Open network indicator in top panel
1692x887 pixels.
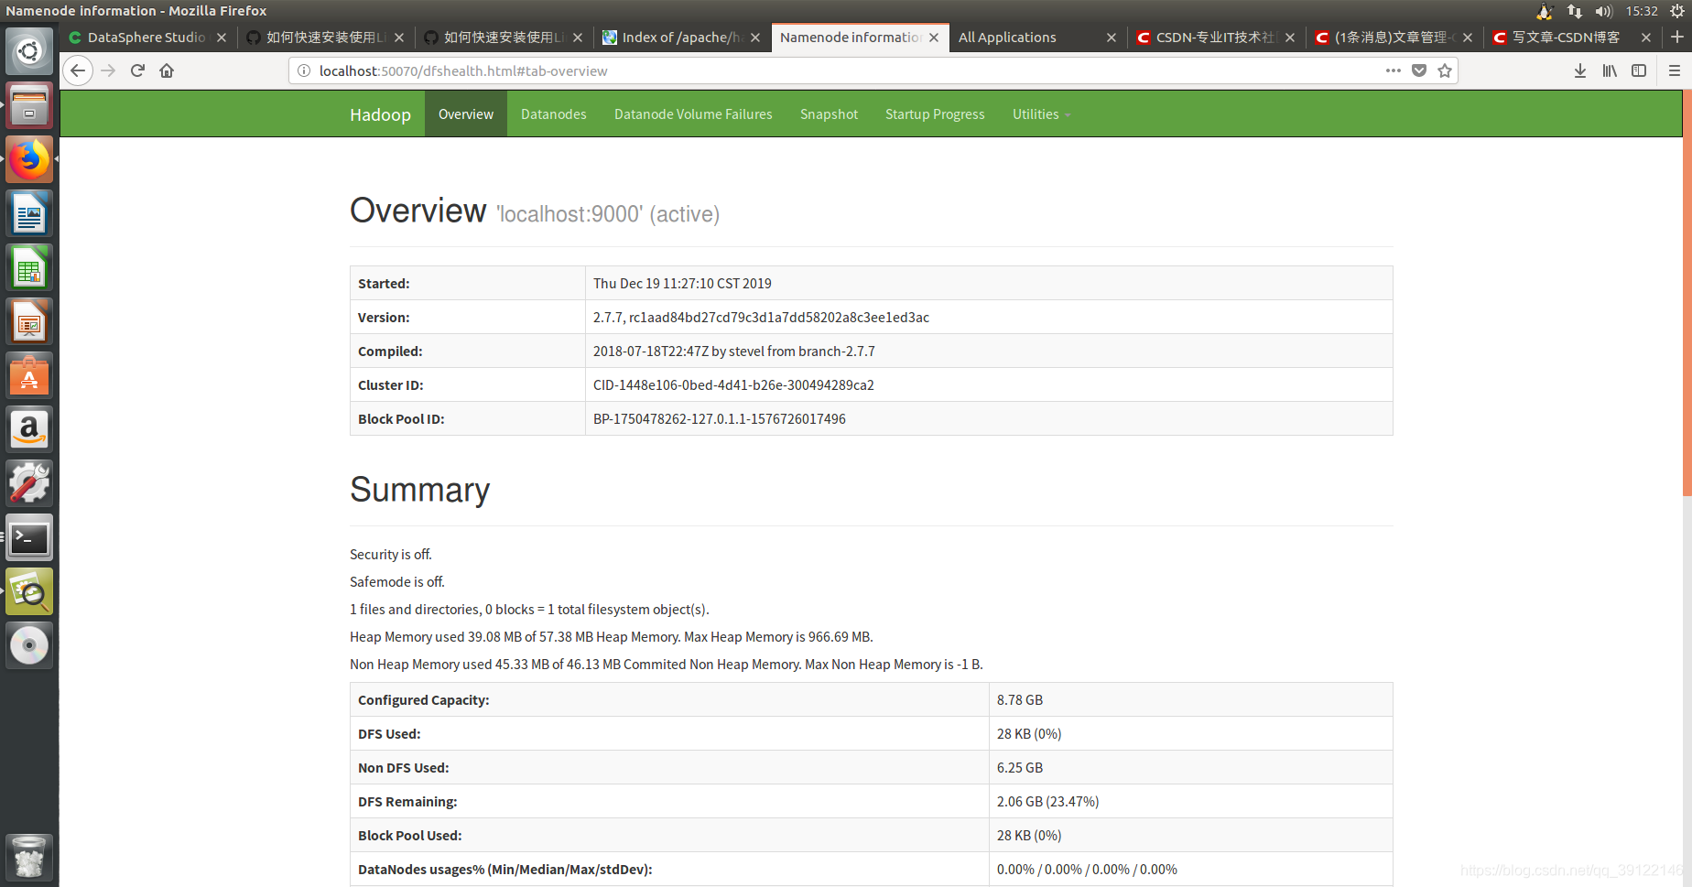click(1575, 11)
